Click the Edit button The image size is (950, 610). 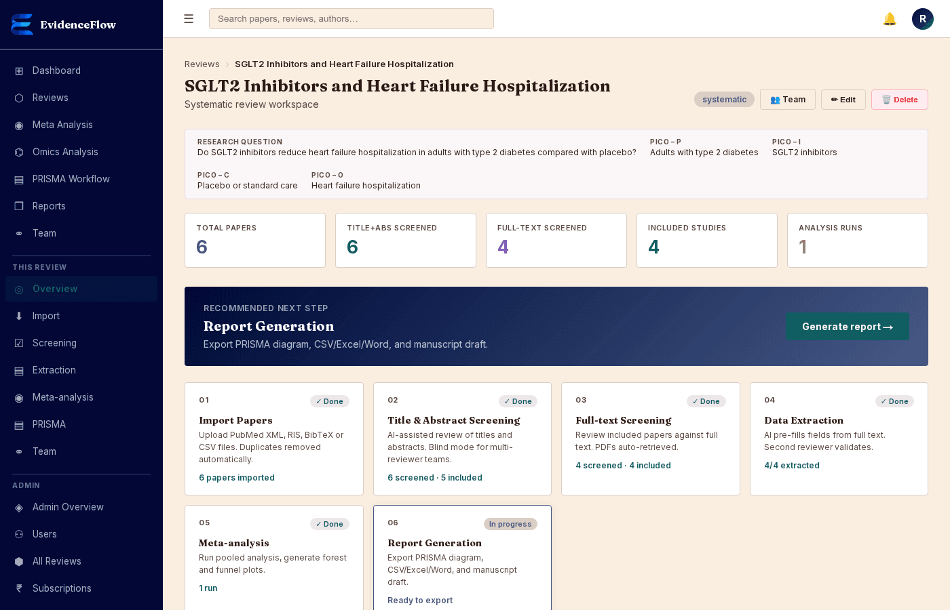pos(843,100)
